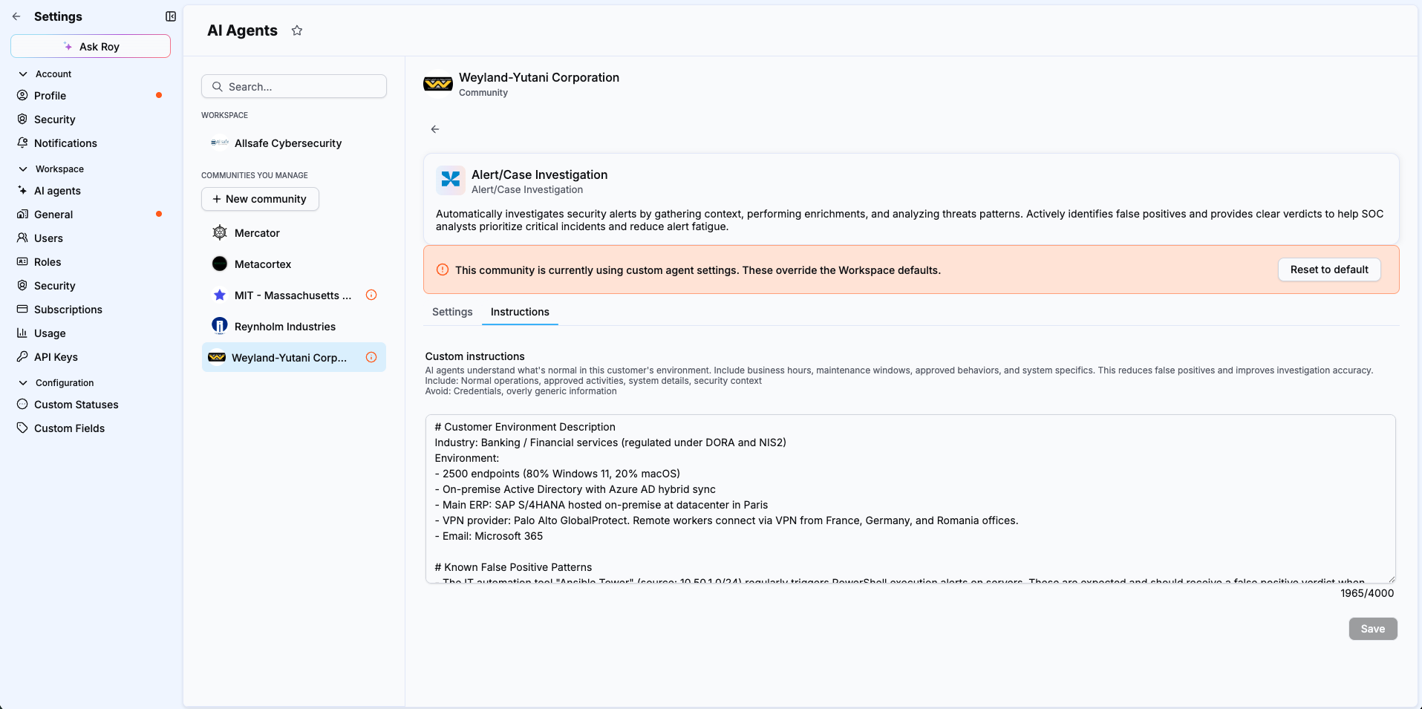
Task: Select Weyland-Yutani Corp community row
Action: pyautogui.click(x=294, y=357)
